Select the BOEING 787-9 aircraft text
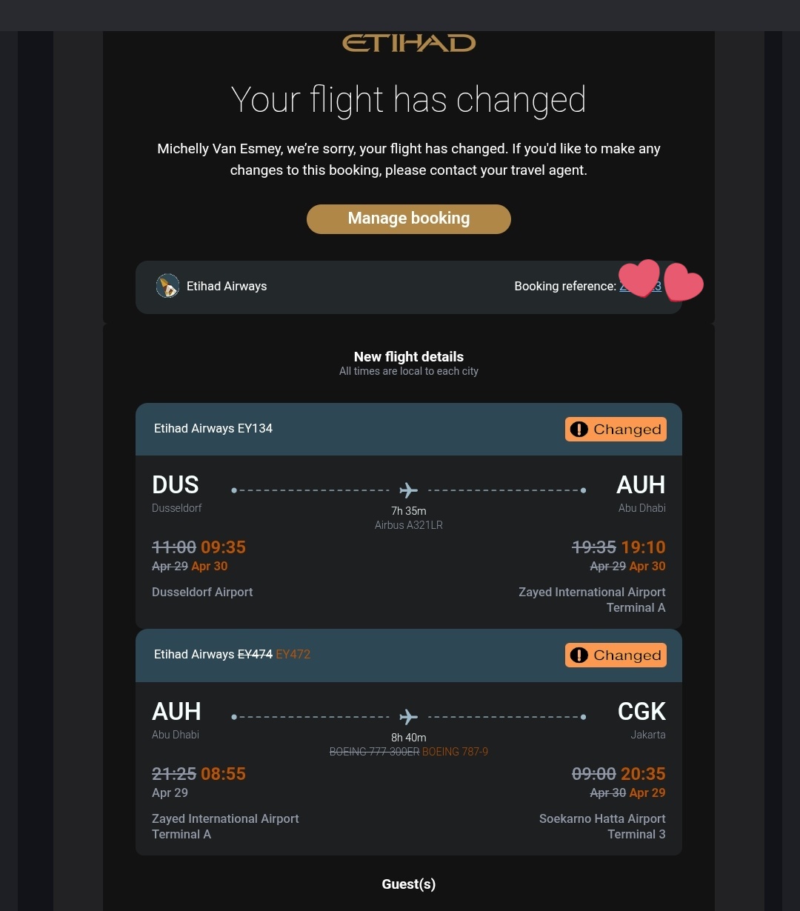 (455, 752)
